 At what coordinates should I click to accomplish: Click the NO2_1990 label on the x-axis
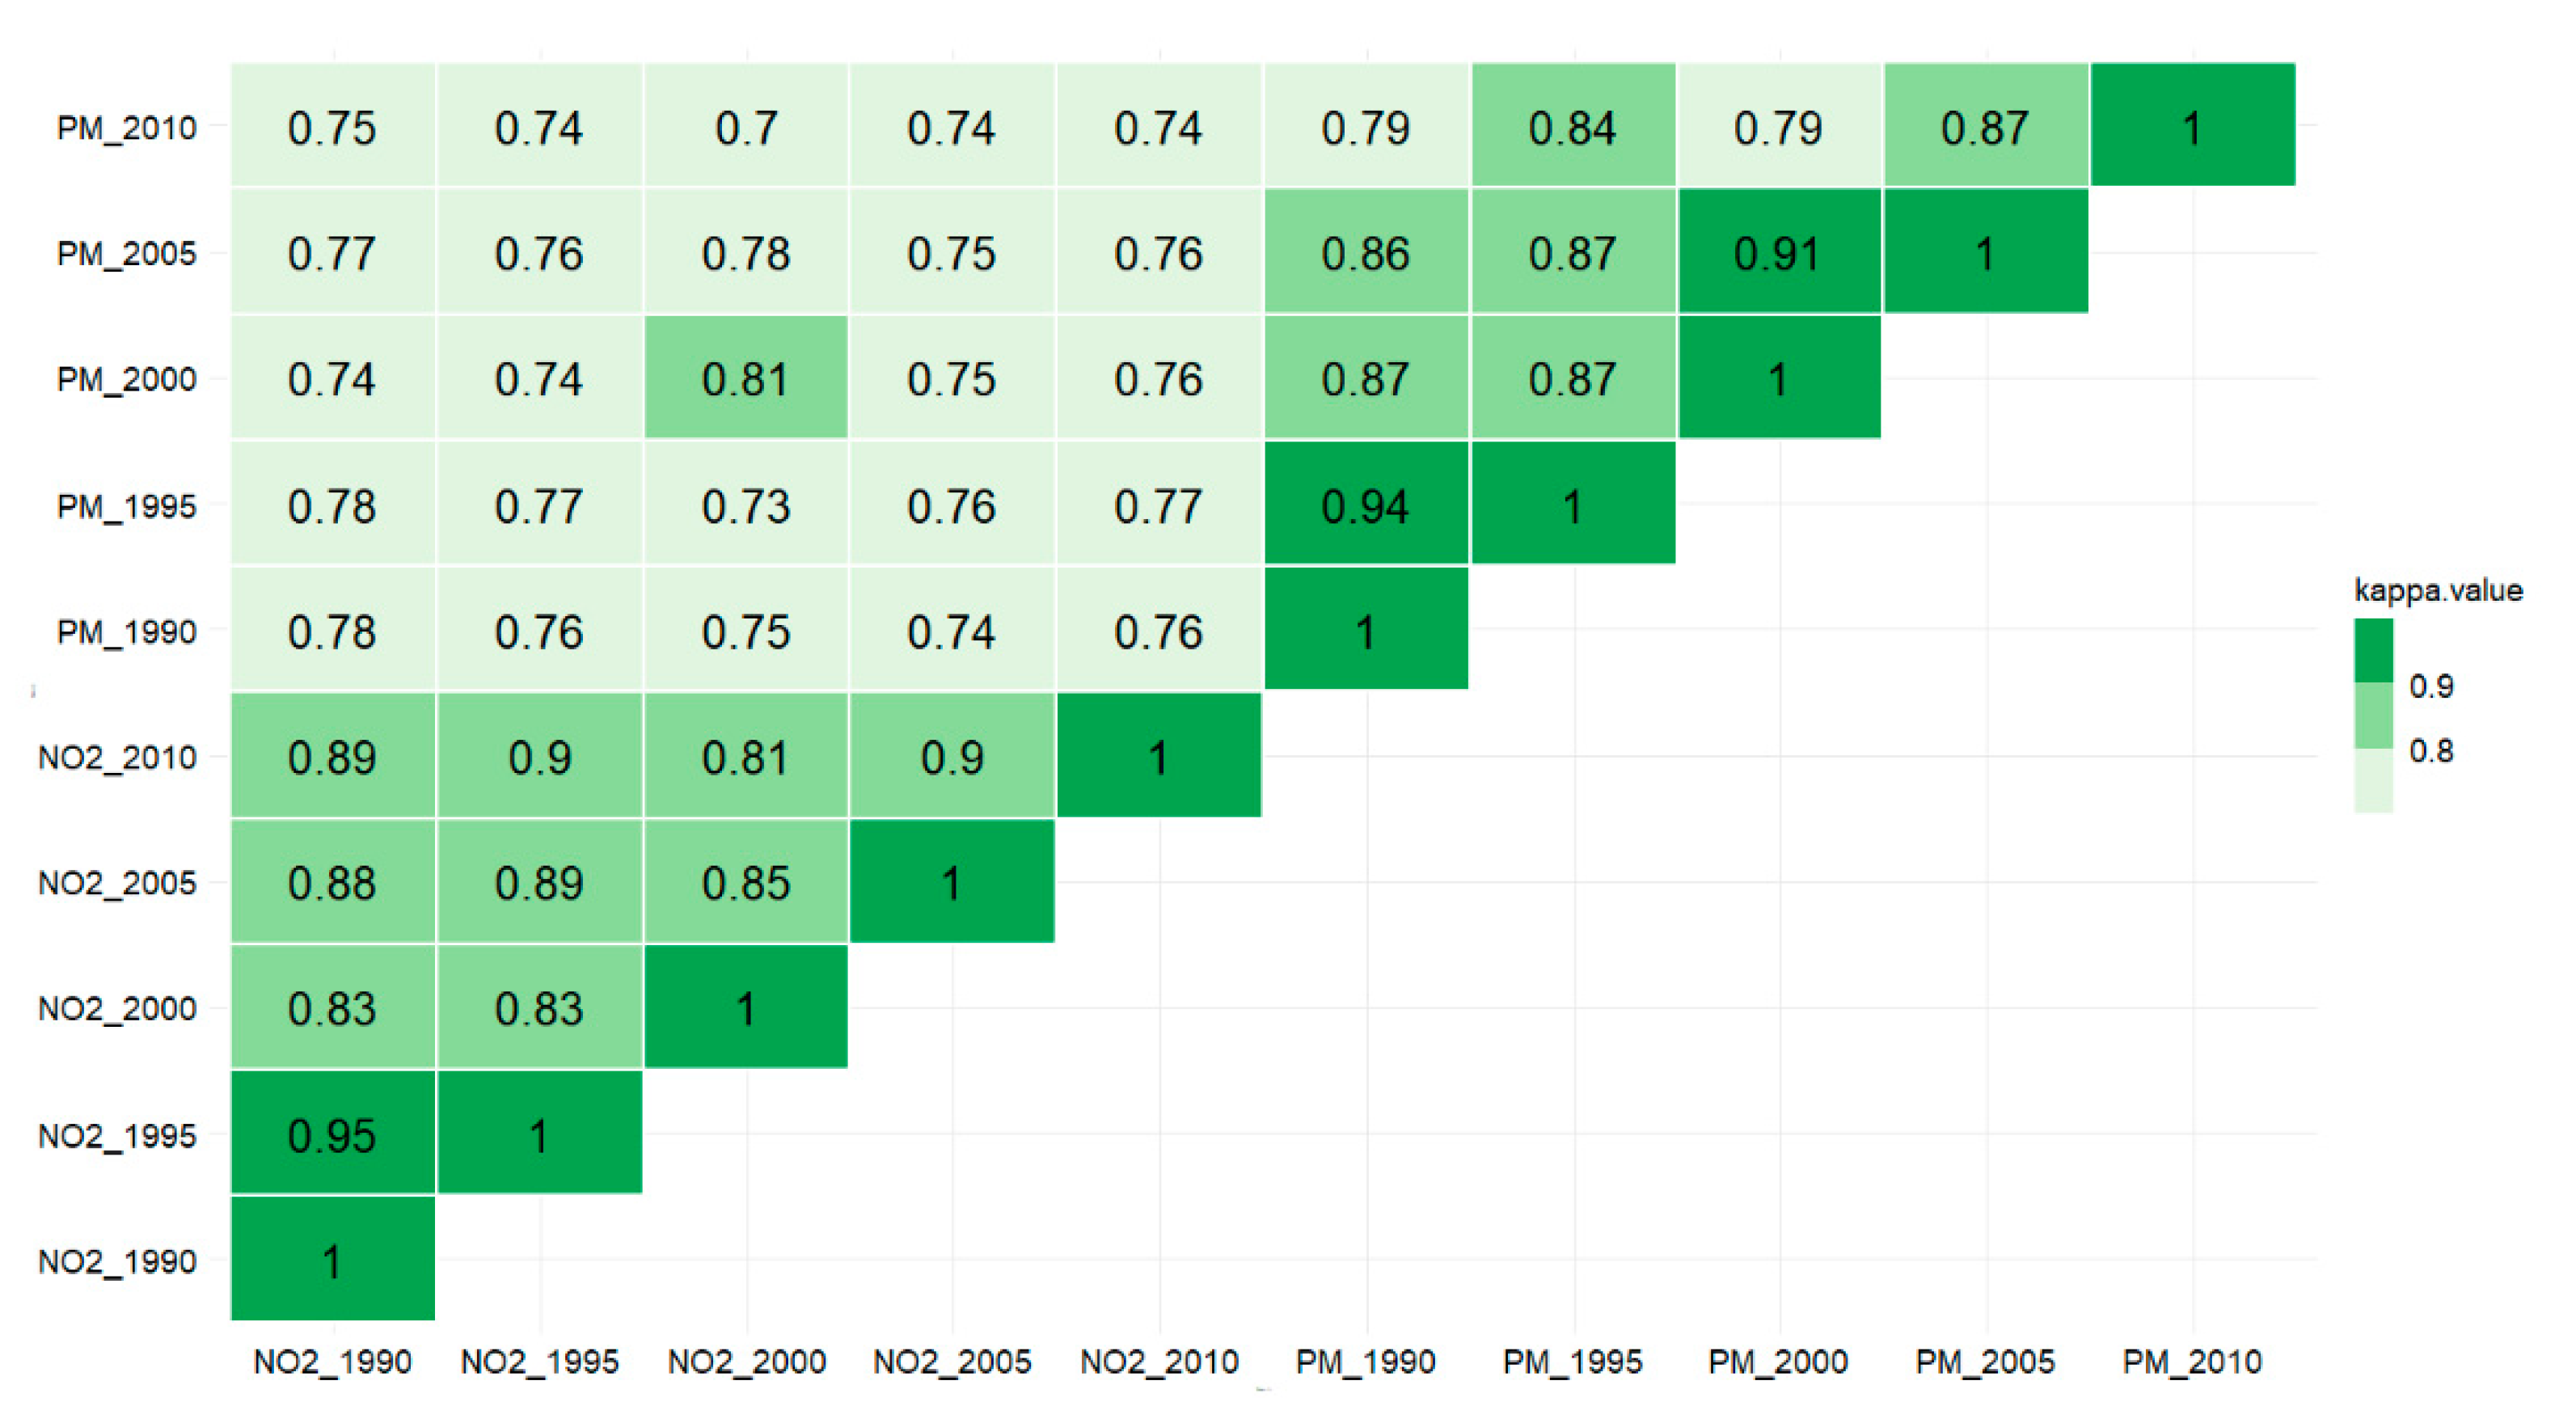[332, 1361]
